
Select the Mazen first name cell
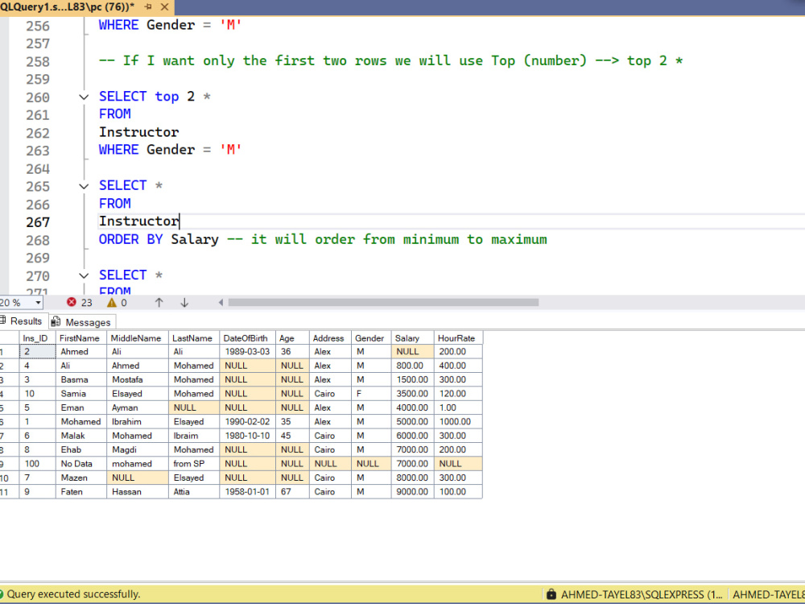(81, 478)
